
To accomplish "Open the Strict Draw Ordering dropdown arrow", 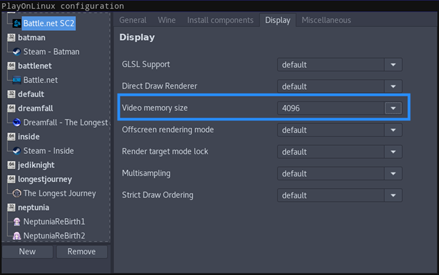I will [x=393, y=195].
